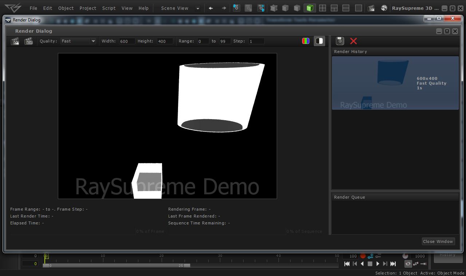Open the Help menu

(144, 8)
